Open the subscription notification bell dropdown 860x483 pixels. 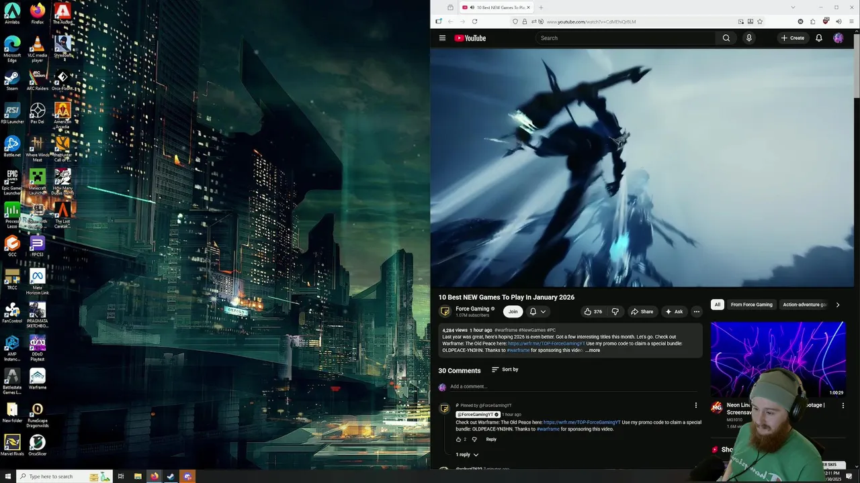[537, 311]
